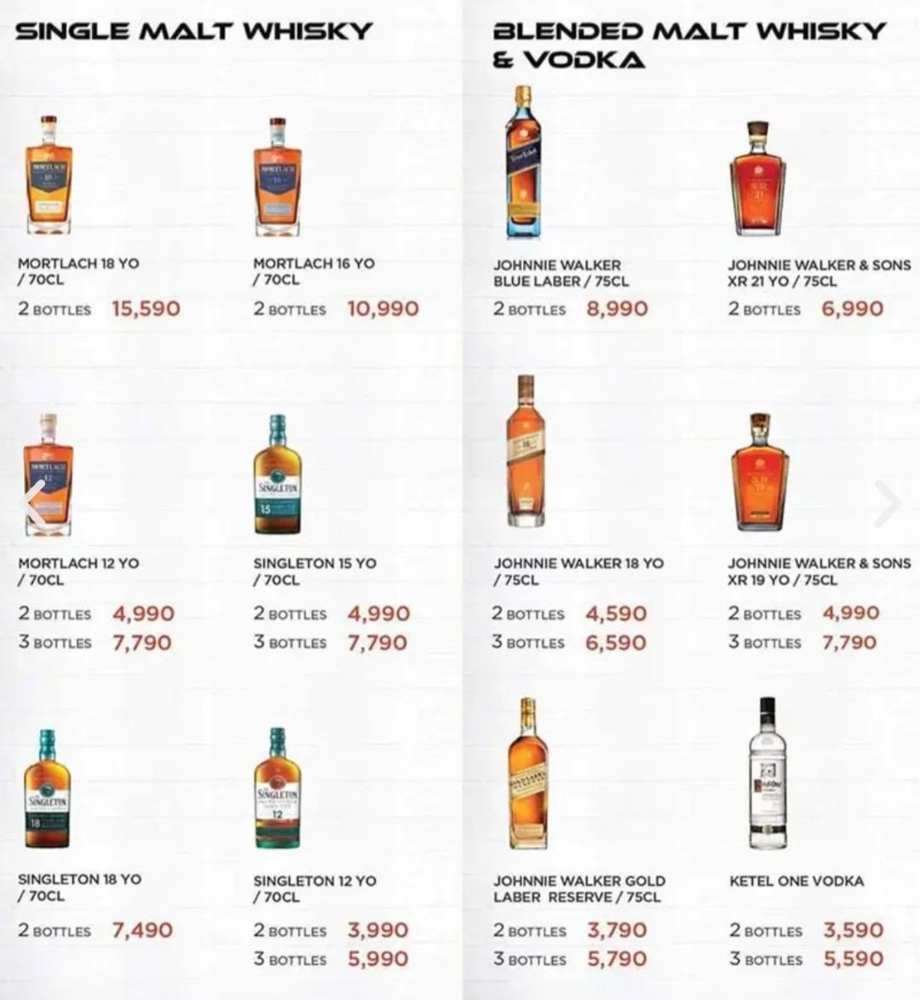Click the Singleton 12 YO bottle picture
This screenshot has width=920, height=1000.
click(x=277, y=789)
